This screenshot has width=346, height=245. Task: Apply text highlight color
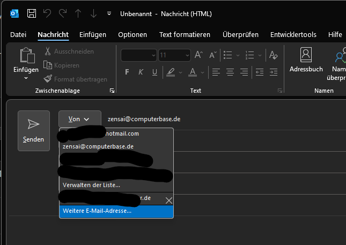coord(171,72)
